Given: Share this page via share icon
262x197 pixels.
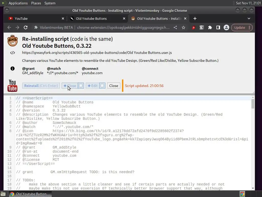Looking at the screenshot, I should pos(175,27).
